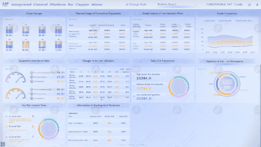Click the Daily Cumulative row label in Blasting table
The height and width of the screenshot is (147, 261).
(x=75, y=123)
